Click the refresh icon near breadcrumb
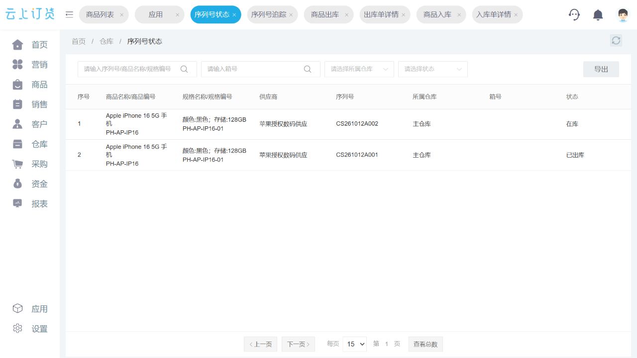637x358 pixels. [x=616, y=41]
